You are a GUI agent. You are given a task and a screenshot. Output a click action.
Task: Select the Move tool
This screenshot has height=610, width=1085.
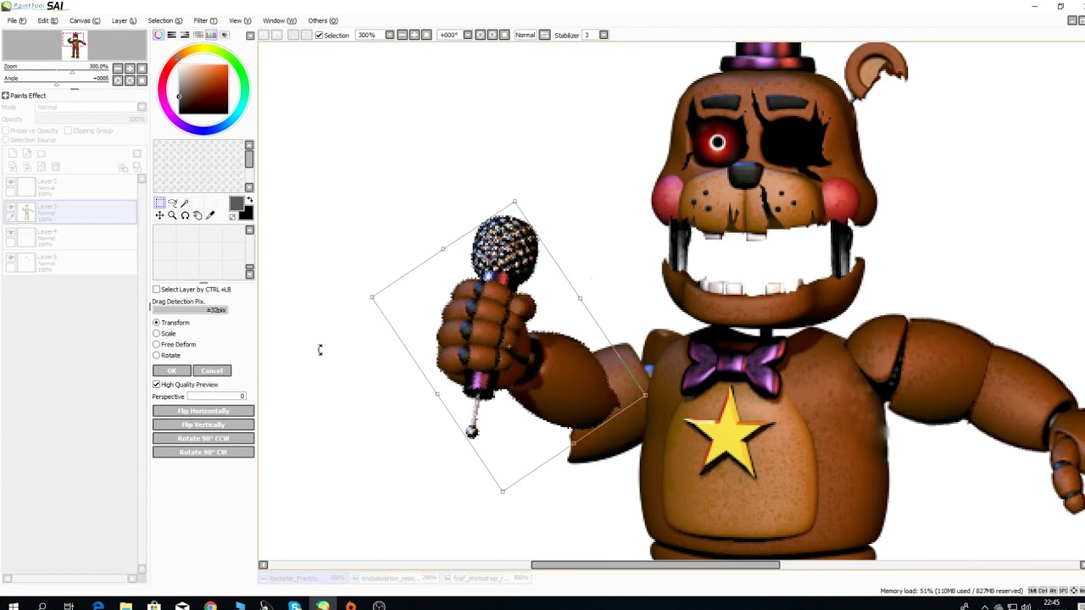coord(159,215)
